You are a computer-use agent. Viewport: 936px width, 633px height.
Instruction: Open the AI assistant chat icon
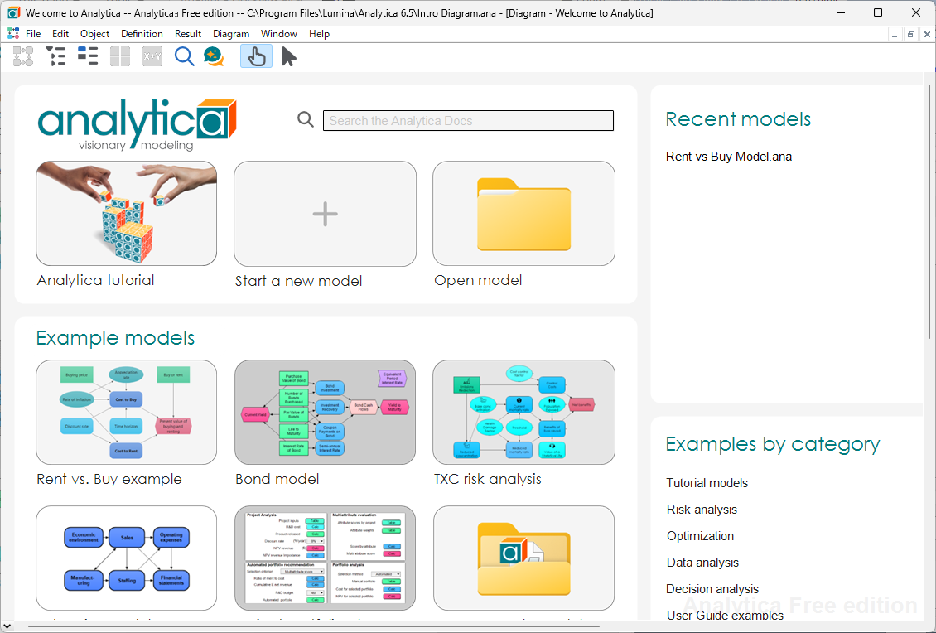(x=214, y=56)
